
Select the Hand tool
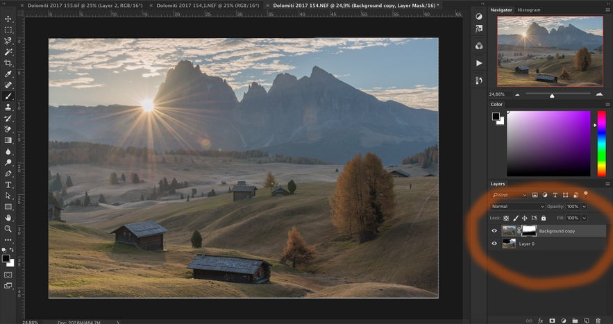point(8,218)
